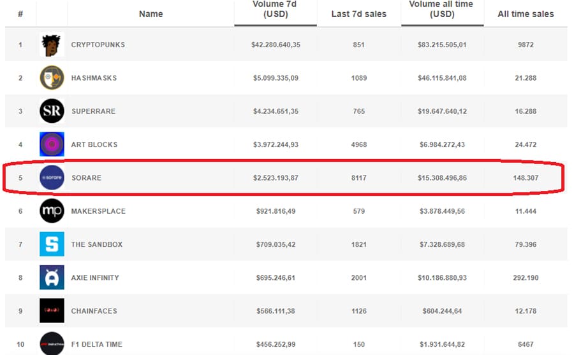
Task: Click the $1.931.644,82 all time volume
Action: coord(442,344)
